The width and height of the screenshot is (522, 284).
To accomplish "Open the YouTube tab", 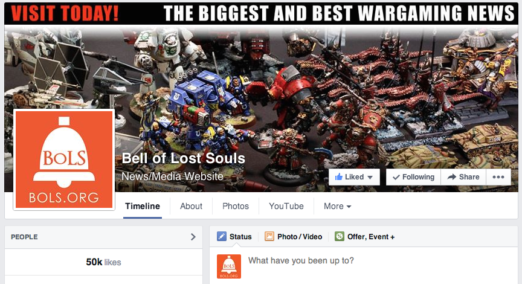I will pyautogui.click(x=286, y=207).
